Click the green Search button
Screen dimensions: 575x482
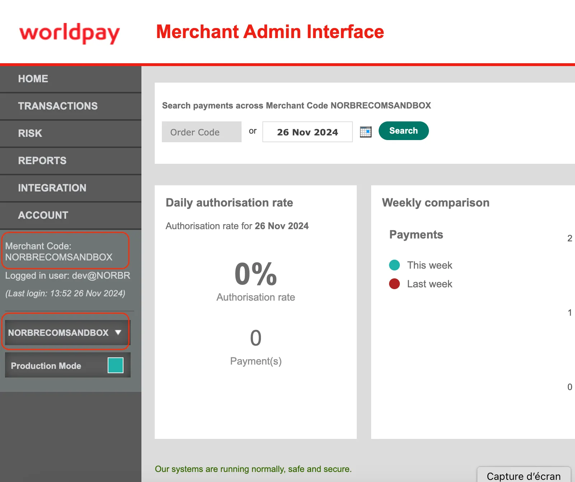pyautogui.click(x=403, y=131)
